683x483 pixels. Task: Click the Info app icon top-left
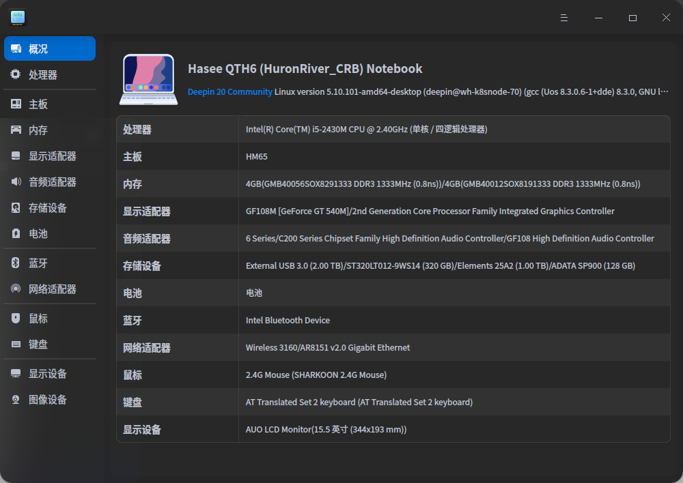click(17, 17)
